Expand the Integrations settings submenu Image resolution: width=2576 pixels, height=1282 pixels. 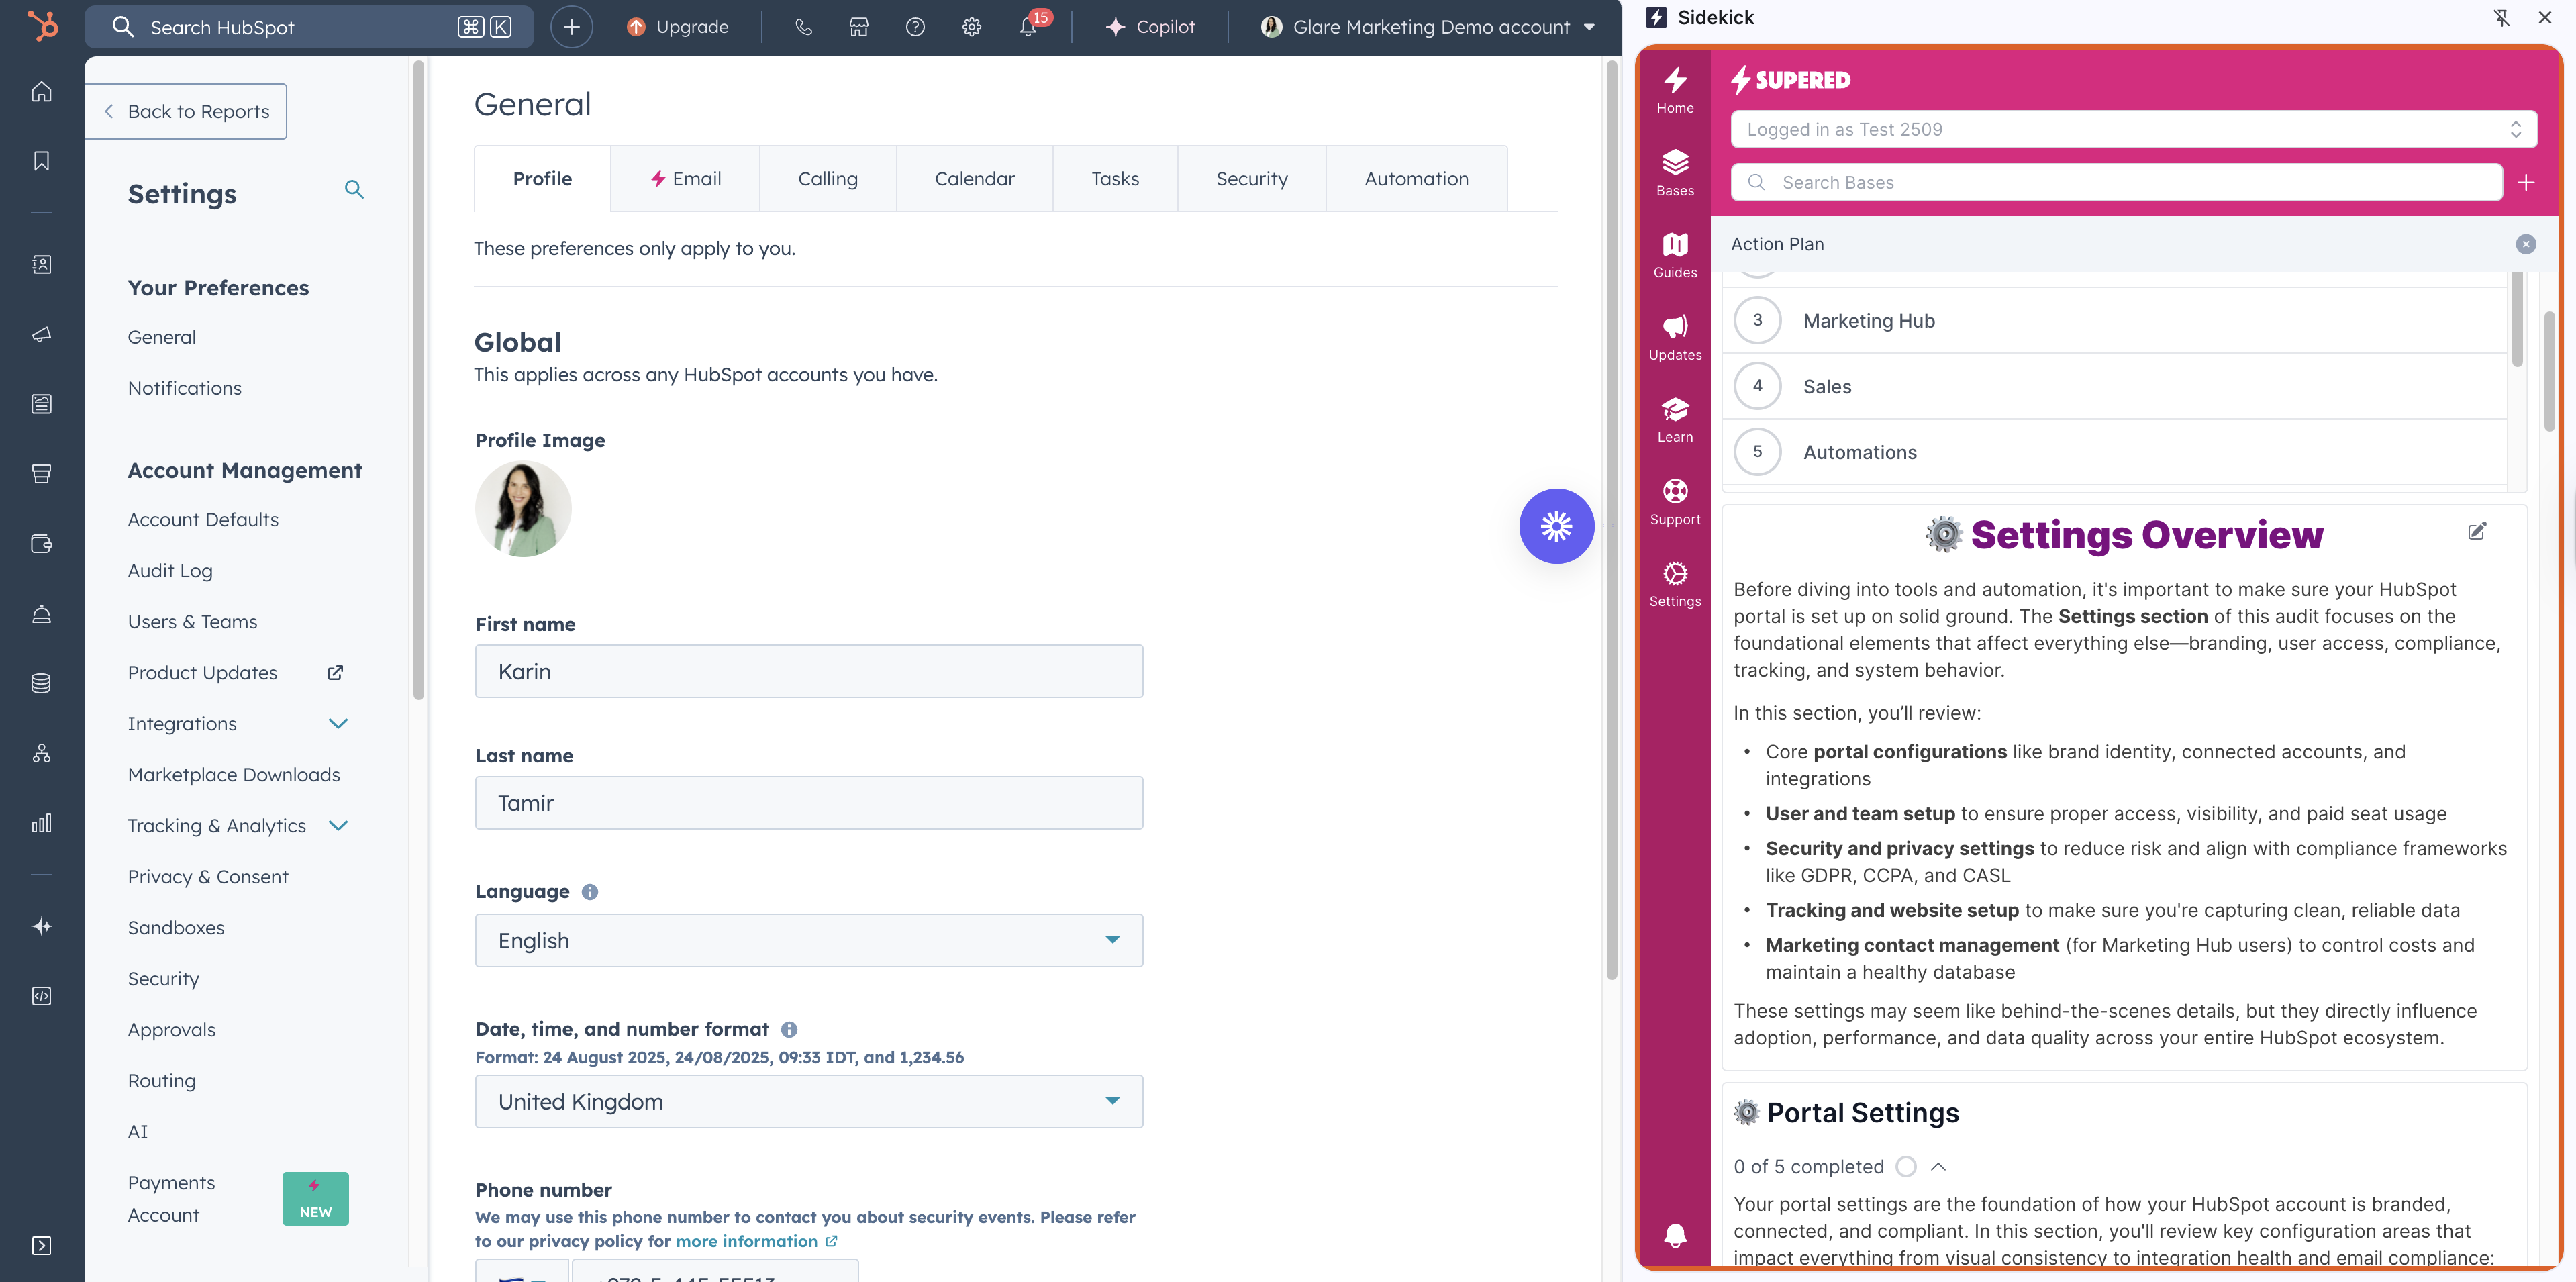(x=338, y=723)
